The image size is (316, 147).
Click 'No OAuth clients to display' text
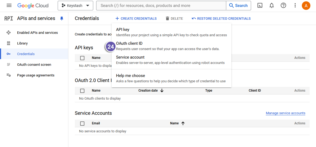[100, 99]
